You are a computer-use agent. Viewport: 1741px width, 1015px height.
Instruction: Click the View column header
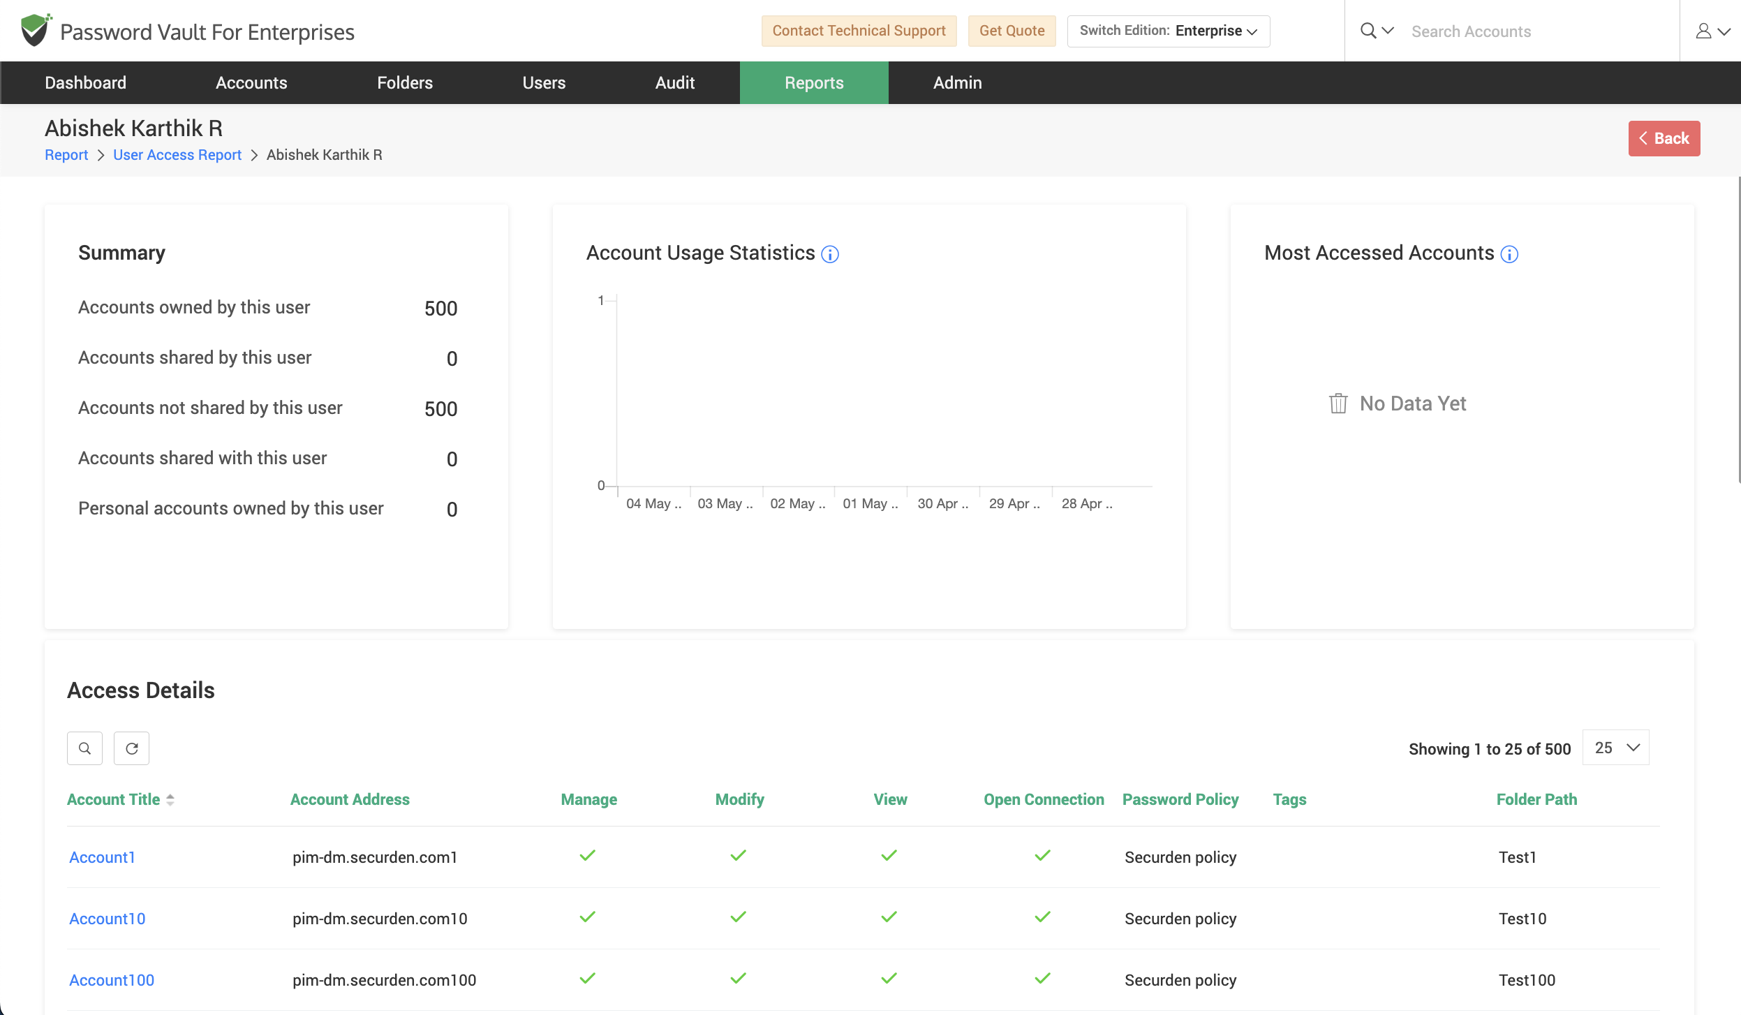[x=891, y=799]
